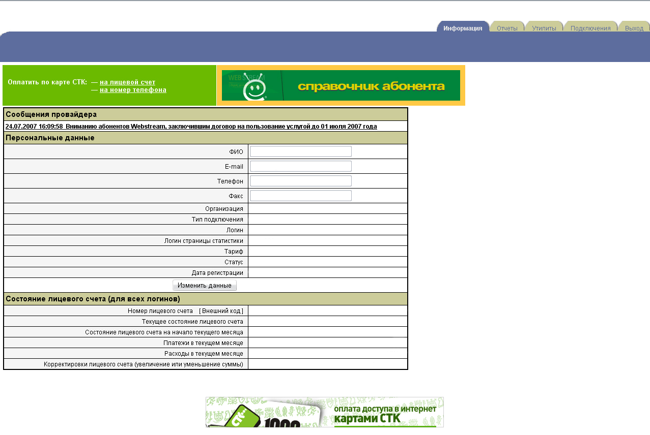Image resolution: width=650 pixels, height=435 pixels.
Task: Focus the ФИО input field
Action: pyautogui.click(x=300, y=151)
